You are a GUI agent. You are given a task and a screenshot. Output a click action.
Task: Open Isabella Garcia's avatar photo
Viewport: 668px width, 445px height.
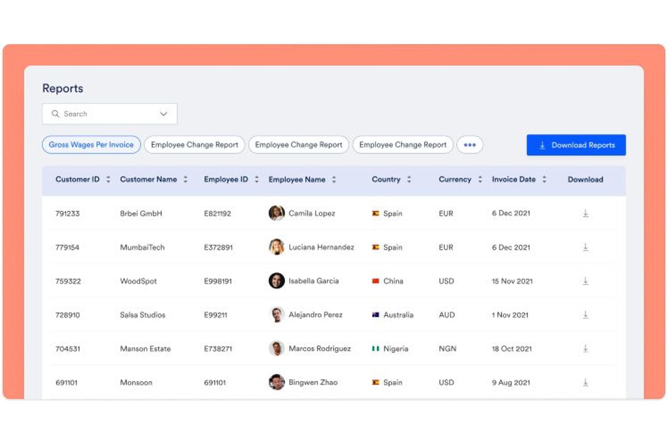(x=276, y=280)
